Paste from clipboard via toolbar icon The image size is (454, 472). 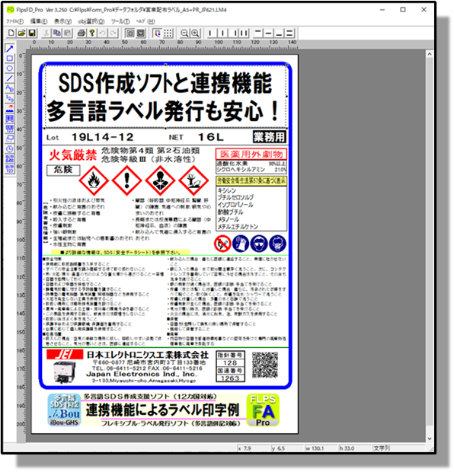68,33
